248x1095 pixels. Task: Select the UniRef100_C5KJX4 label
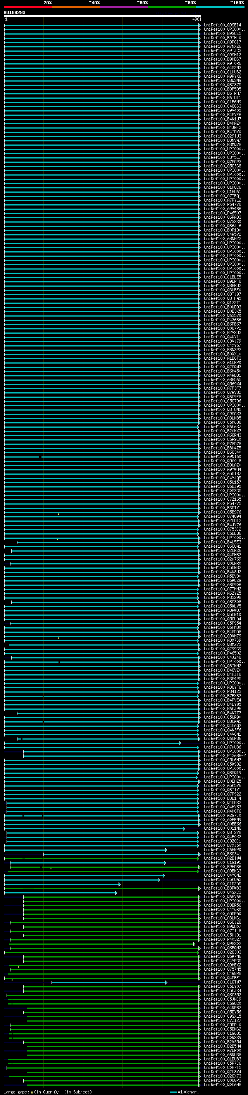222,991
